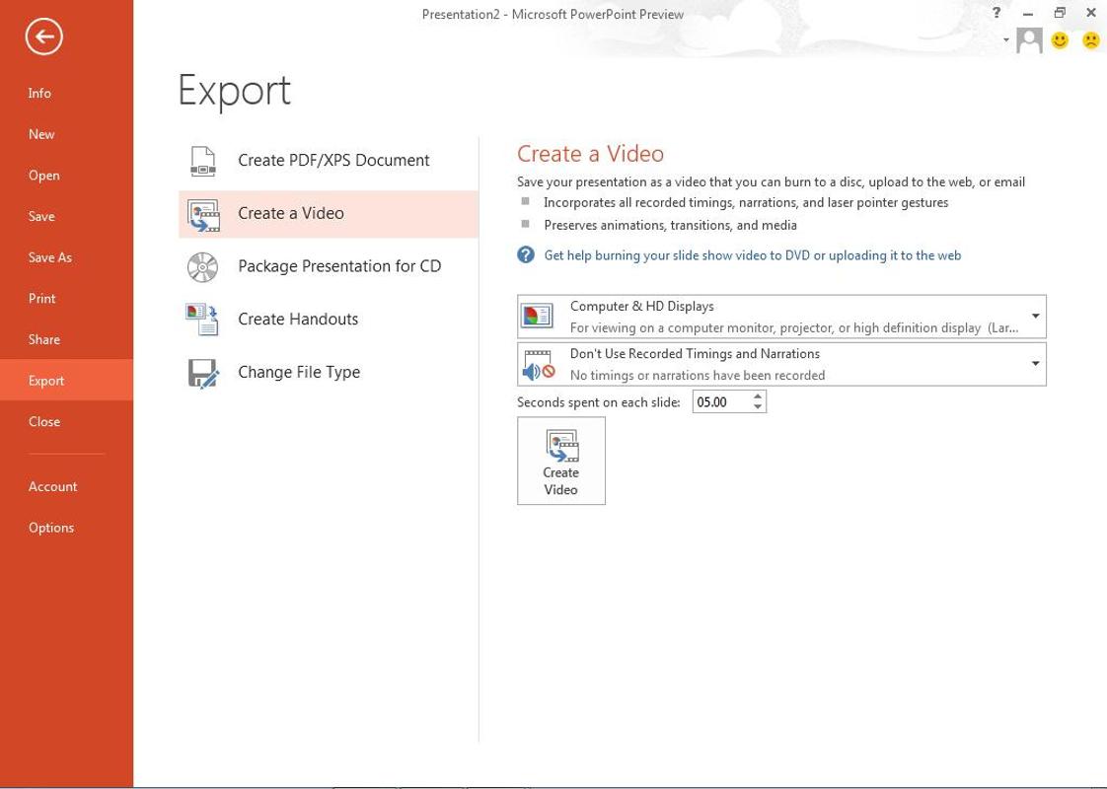Expand the Computer & HD Displays dropdown
The height and width of the screenshot is (789, 1107).
[x=1035, y=317]
